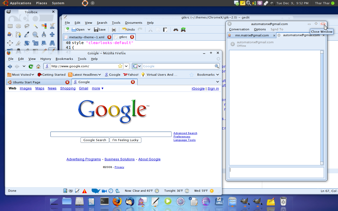
Task: Click the search magnifier in Firefox search box
Action: click(217, 66)
